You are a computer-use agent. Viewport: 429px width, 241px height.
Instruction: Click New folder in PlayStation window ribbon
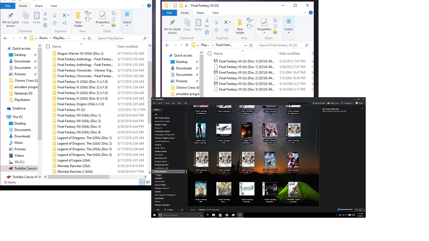78,19
